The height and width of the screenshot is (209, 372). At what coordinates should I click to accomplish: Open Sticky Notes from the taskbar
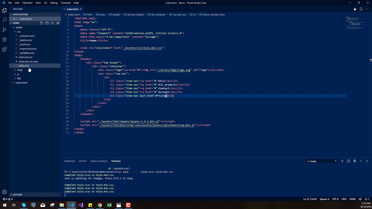tap(90, 205)
